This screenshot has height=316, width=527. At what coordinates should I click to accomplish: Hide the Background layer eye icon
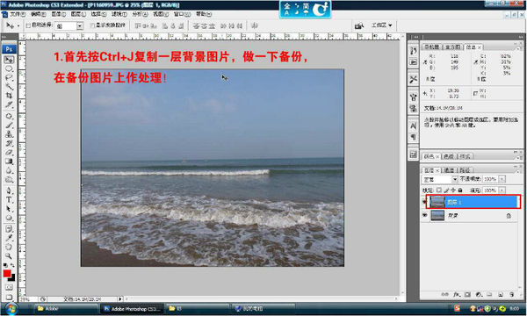(424, 215)
